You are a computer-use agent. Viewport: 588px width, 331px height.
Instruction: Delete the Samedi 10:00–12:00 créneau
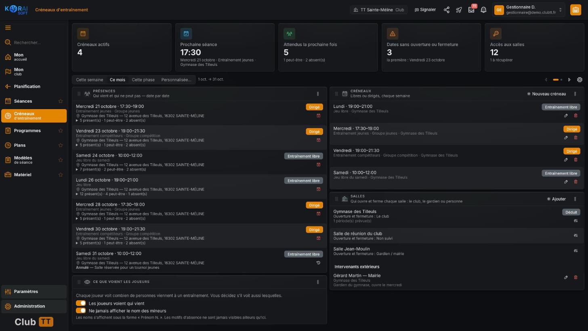[576, 182]
